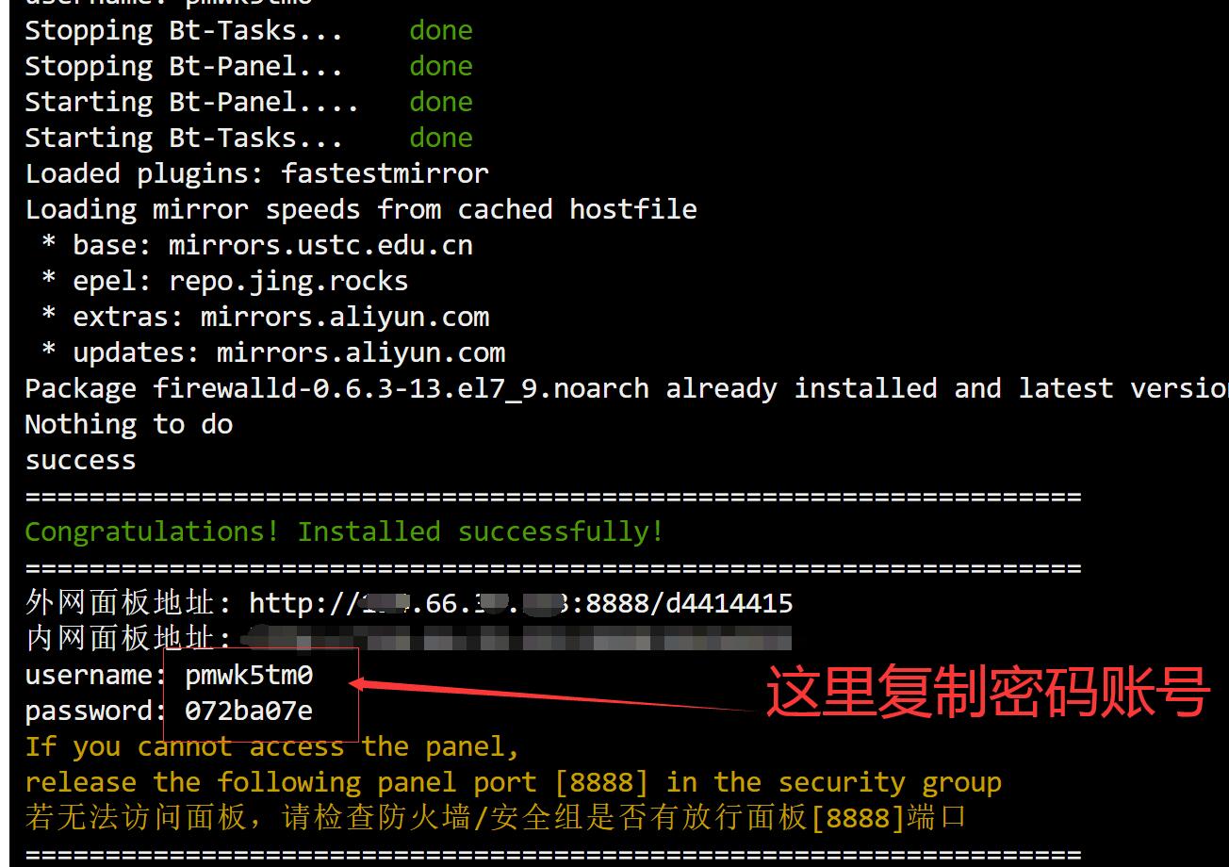Click the repo.jing.rocks epel mirror
The width and height of the screenshot is (1229, 867).
coord(288,281)
